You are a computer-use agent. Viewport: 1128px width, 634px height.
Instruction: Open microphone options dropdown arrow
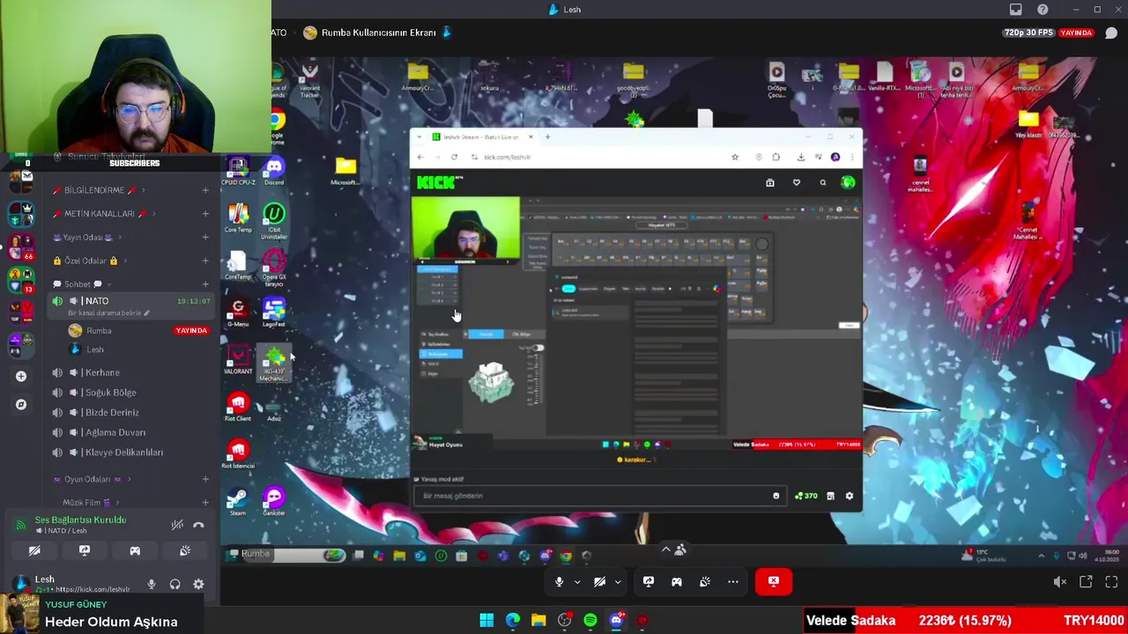577,582
